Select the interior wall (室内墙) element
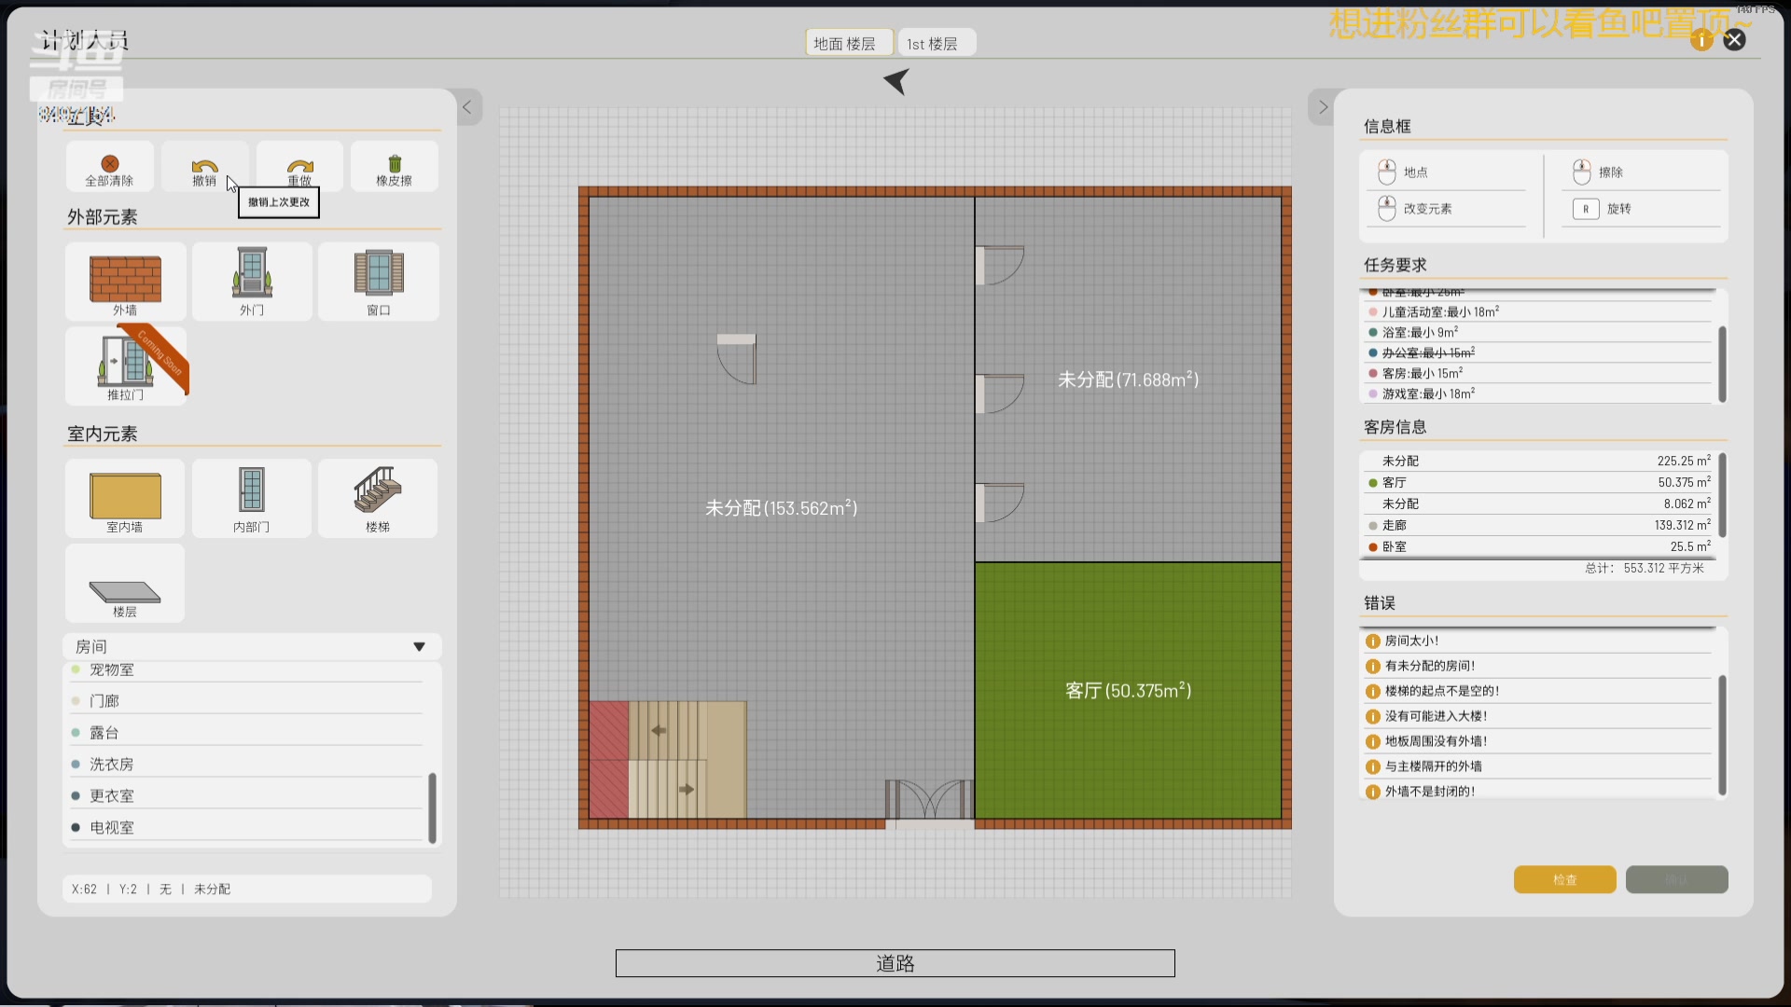This screenshot has width=1791, height=1007. (125, 495)
